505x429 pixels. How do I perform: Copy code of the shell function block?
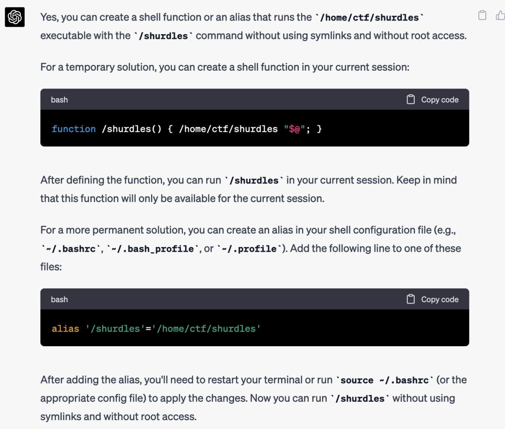pyautogui.click(x=433, y=100)
